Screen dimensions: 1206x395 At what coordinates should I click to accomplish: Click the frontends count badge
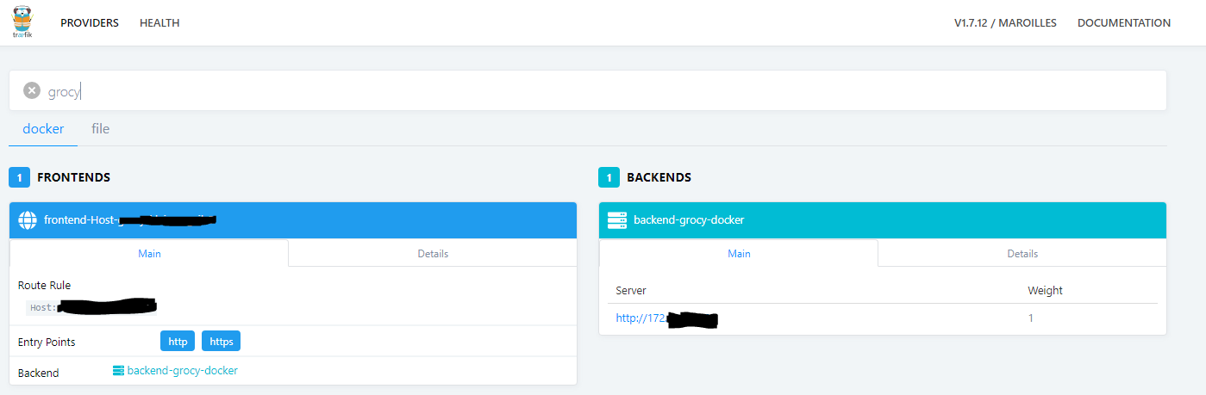coord(20,177)
